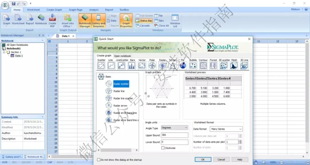Toggle the Notebook Manager button

pos(85,21)
